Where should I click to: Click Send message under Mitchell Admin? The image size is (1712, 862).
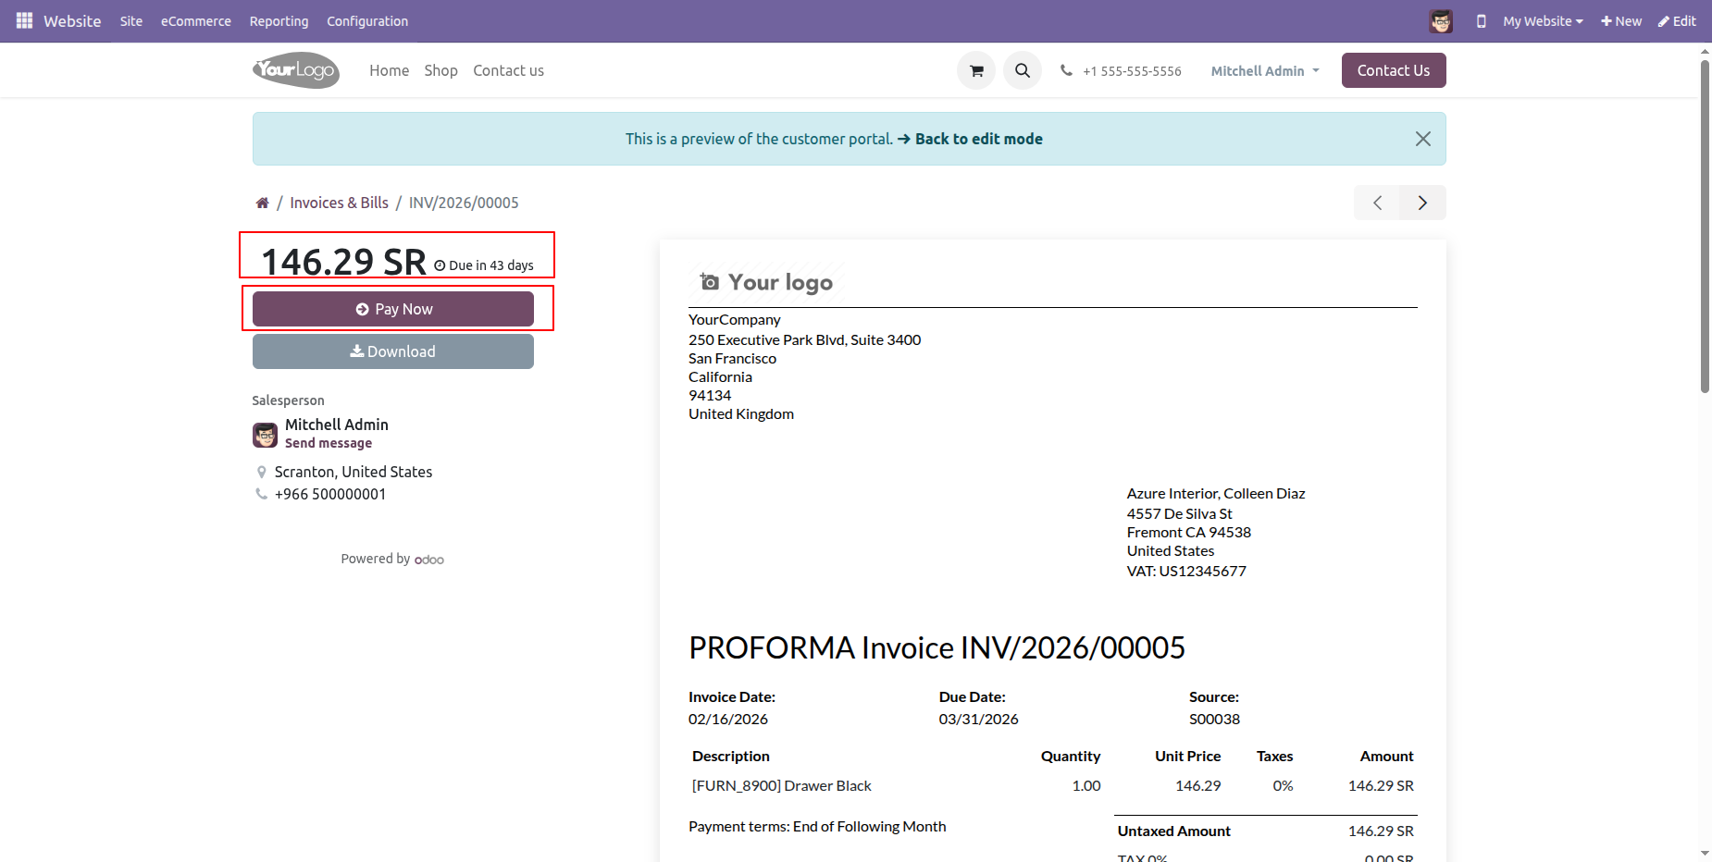tap(329, 443)
